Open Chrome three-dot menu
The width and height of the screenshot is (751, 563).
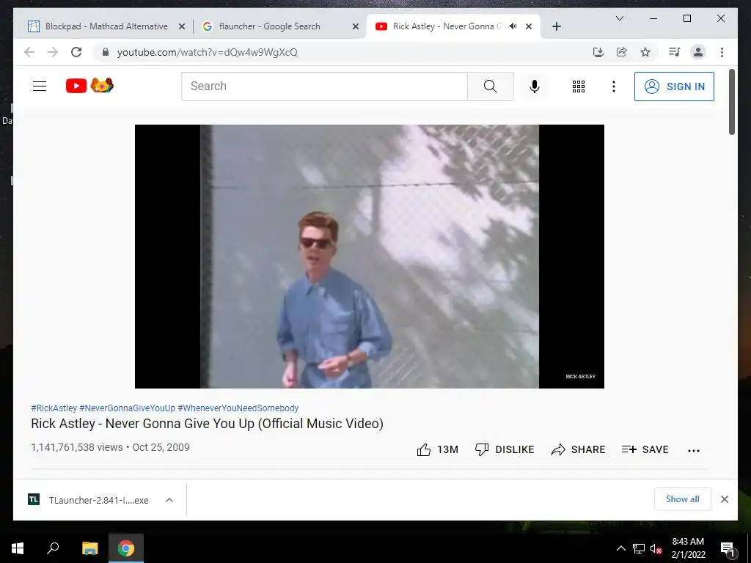click(x=722, y=52)
